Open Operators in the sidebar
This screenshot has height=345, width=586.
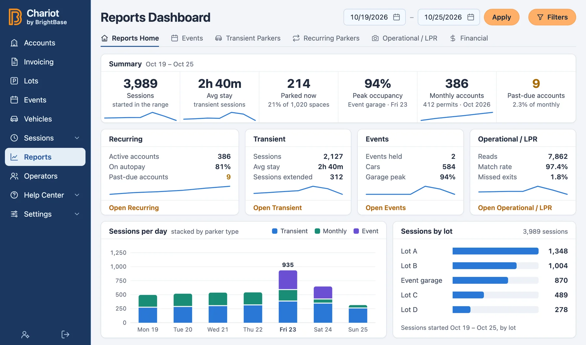[x=45, y=176]
